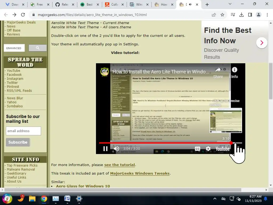
Task: Pause the YouTube video
Action: pyautogui.click(x=105, y=149)
